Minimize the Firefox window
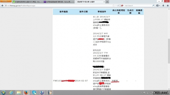The image size is (170, 95). (159, 1)
